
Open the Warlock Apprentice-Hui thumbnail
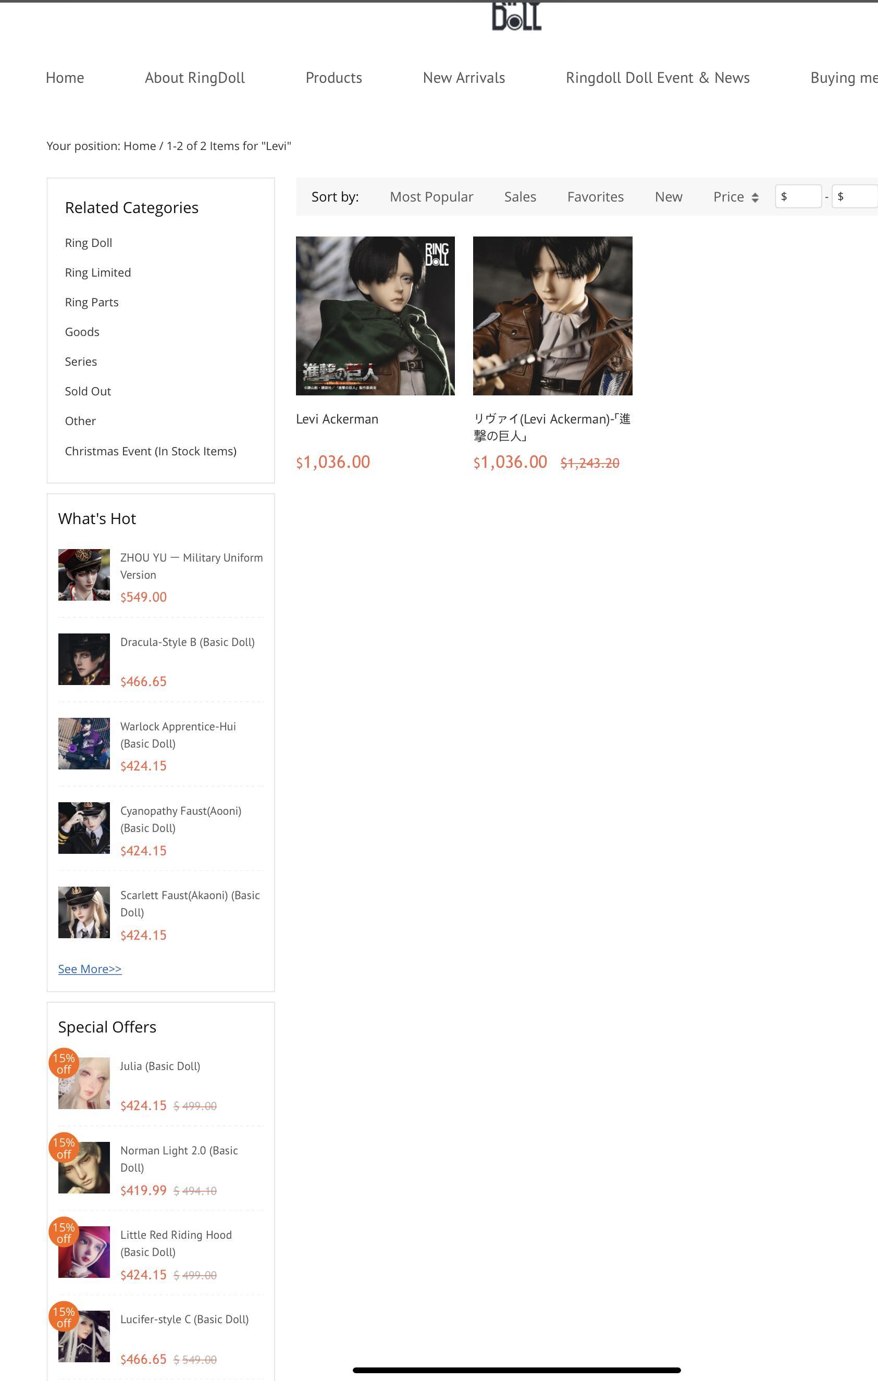coord(84,743)
